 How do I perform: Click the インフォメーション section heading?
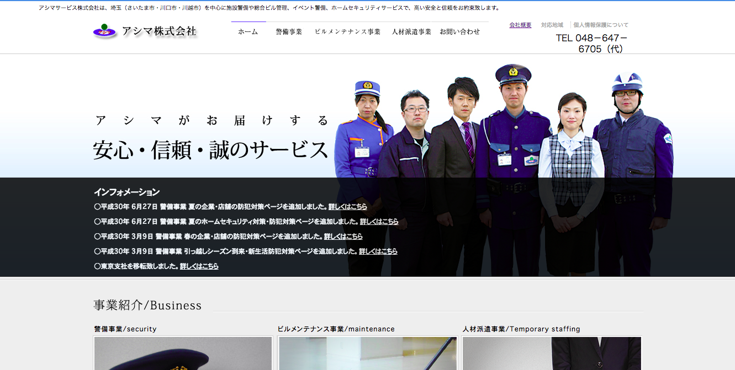(x=126, y=192)
